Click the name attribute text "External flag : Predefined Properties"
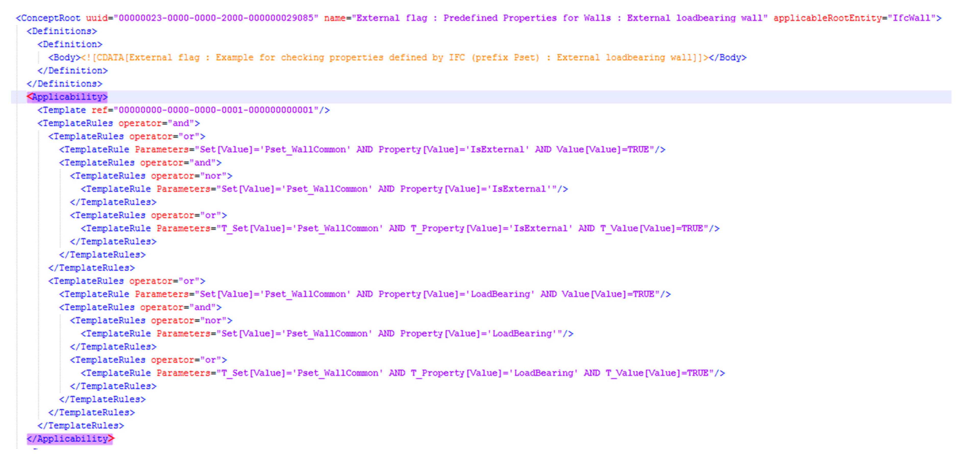Viewport: 966px width, 461px height. pos(456,18)
